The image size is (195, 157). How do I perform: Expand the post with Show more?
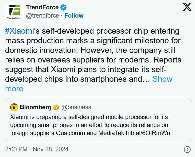point(162,79)
